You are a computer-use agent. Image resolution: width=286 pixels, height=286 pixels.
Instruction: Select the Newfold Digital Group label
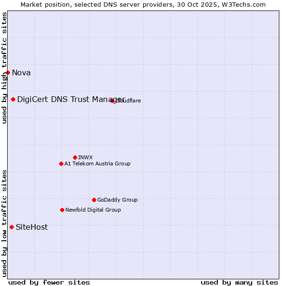click(93, 210)
